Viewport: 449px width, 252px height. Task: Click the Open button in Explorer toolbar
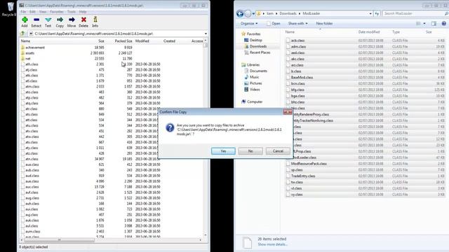[x=274, y=23]
